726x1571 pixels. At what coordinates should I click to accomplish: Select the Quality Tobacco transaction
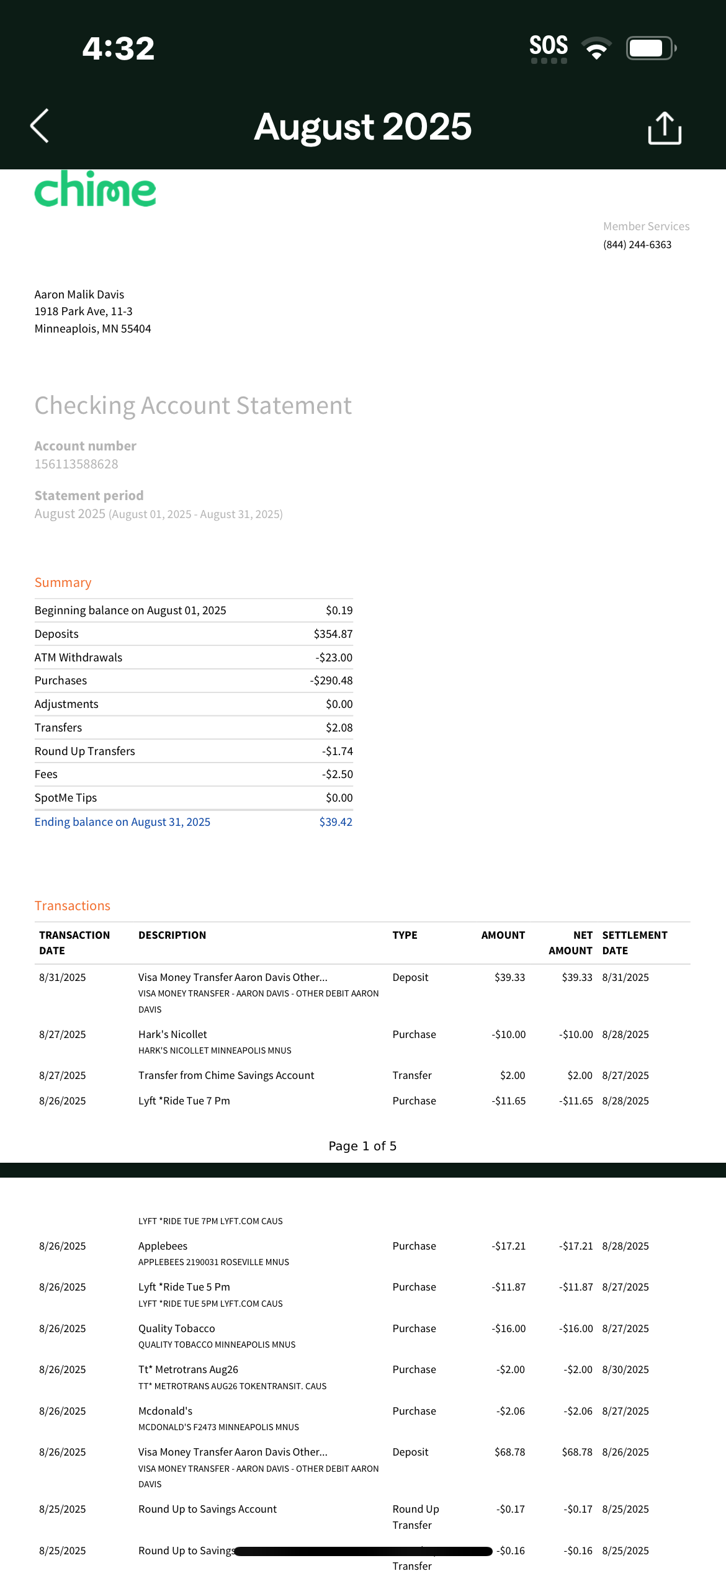tap(177, 1328)
